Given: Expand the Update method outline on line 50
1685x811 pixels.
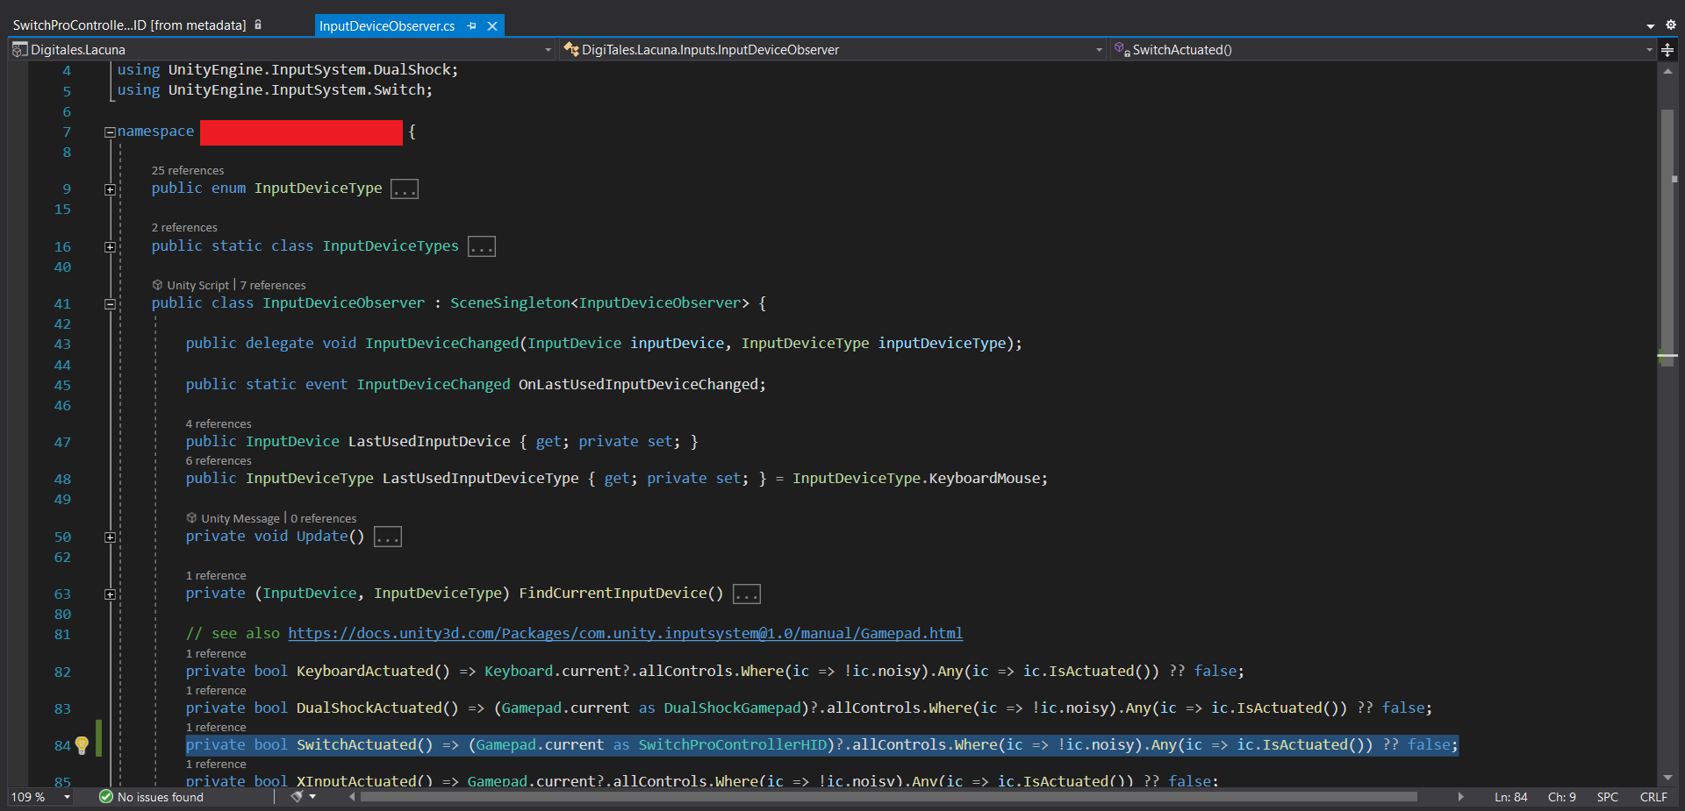Looking at the screenshot, I should (x=110, y=537).
